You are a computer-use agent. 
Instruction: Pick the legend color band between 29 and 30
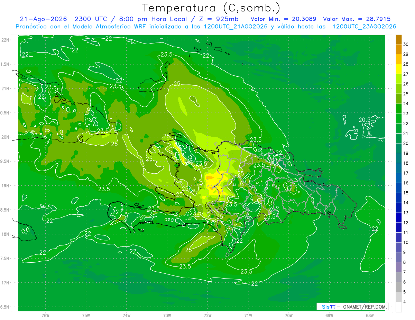[x=399, y=49]
